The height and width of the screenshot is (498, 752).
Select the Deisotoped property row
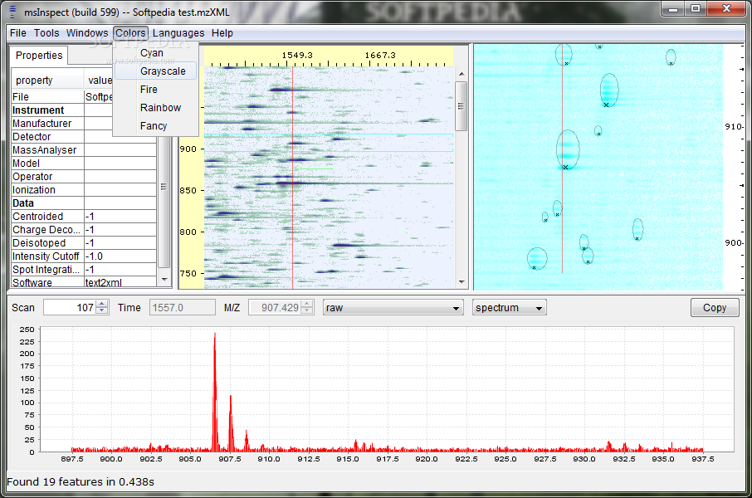click(x=84, y=242)
